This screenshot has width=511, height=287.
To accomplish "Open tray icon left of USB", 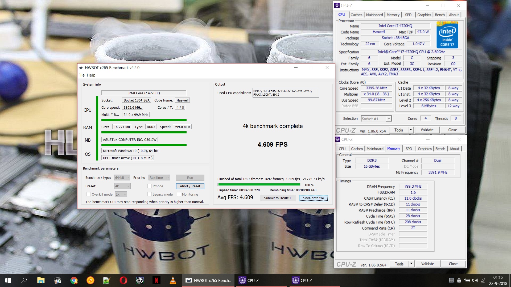I will pos(451,280).
